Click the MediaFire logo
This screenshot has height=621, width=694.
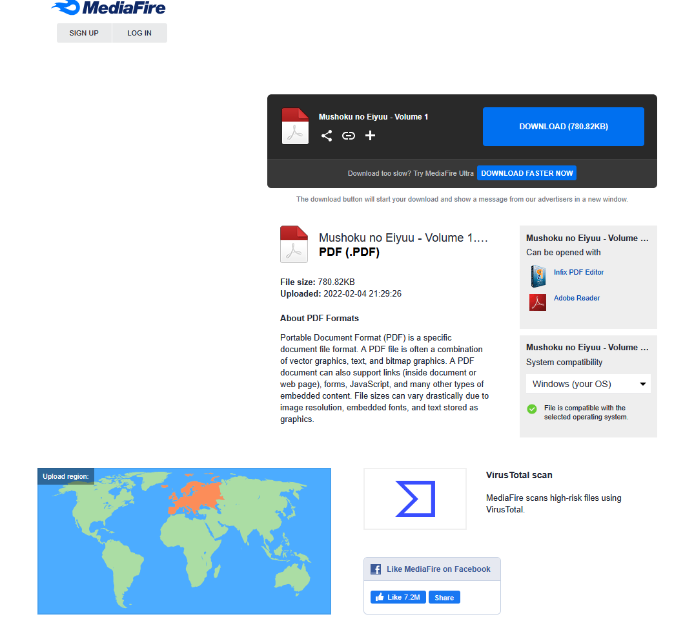tap(108, 8)
